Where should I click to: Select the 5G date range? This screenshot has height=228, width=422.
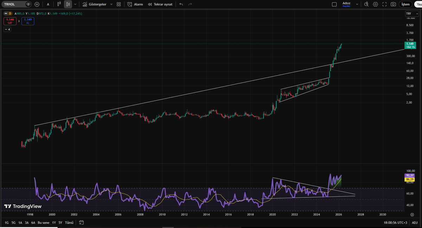pyautogui.click(x=13, y=222)
